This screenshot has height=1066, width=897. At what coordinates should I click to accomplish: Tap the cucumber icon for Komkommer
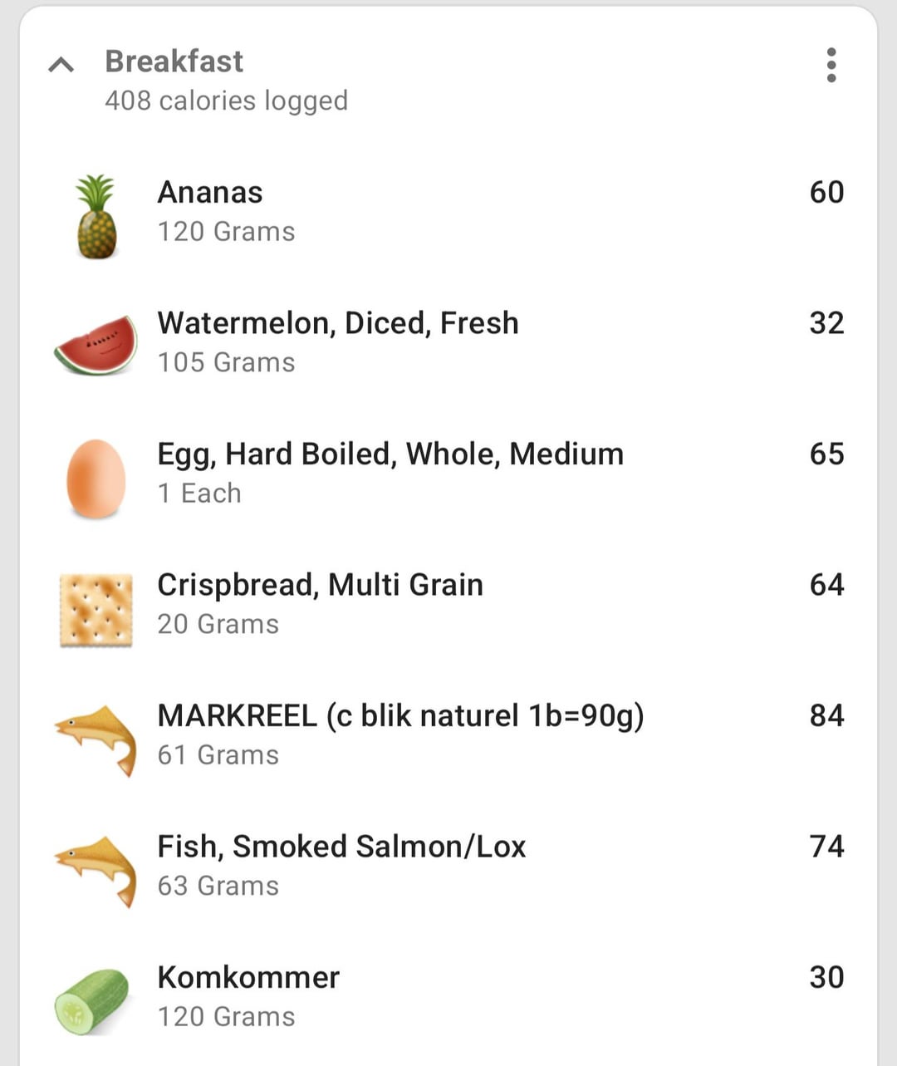point(93,1002)
